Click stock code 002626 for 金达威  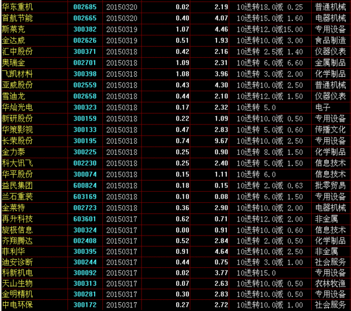tap(85, 40)
